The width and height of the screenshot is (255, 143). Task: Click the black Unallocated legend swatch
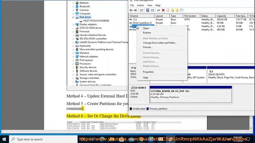tap(131, 109)
